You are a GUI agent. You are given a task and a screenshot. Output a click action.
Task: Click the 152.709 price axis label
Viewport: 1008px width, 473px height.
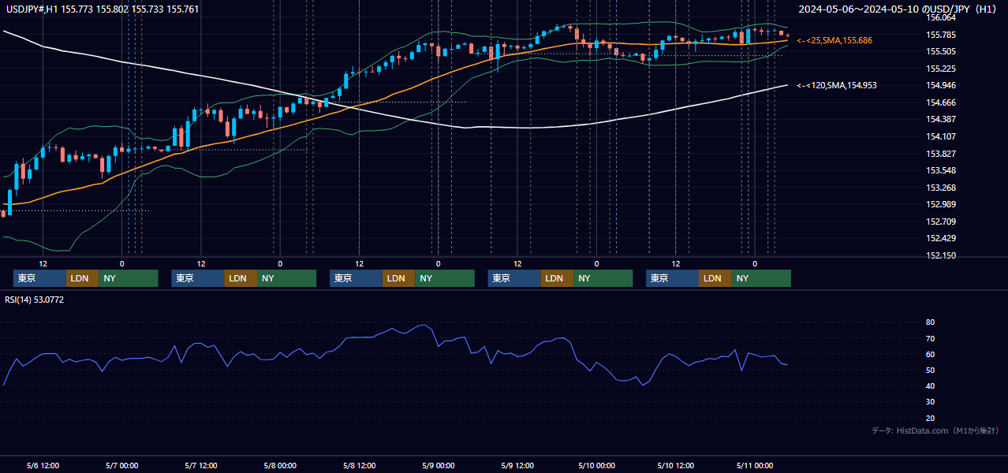click(942, 222)
